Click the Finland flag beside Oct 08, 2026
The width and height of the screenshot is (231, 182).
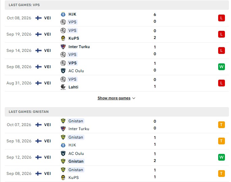pos(38,18)
